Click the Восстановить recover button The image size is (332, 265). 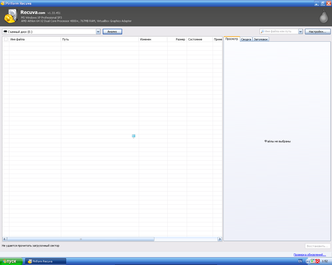pos(318,246)
